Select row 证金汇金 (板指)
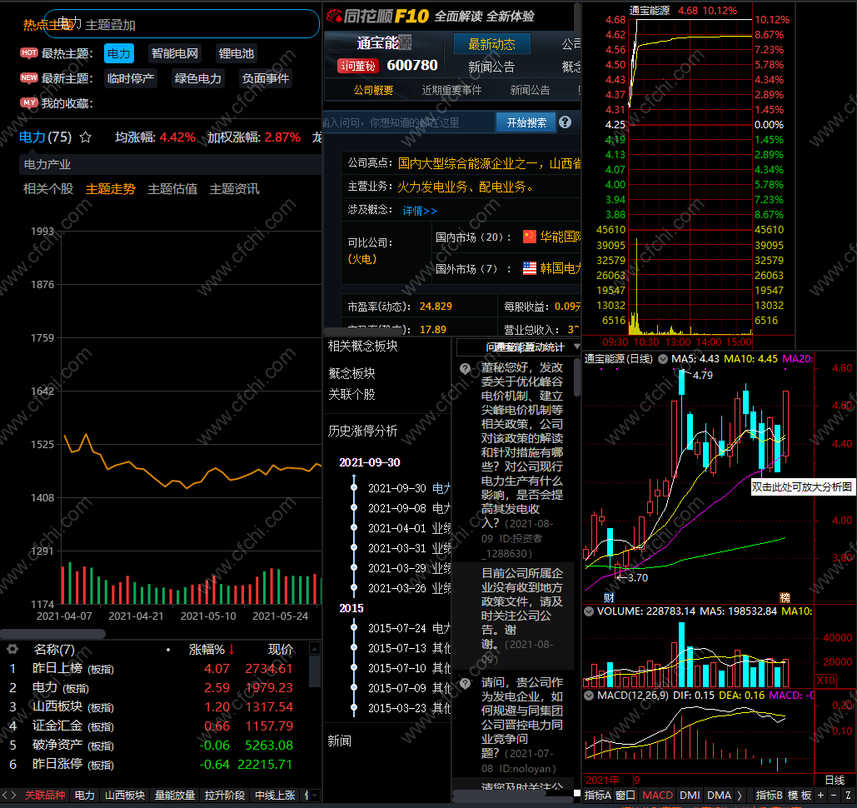This screenshot has height=808, width=857. (x=155, y=726)
